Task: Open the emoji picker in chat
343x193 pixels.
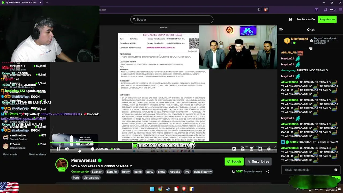Action: click(336, 170)
